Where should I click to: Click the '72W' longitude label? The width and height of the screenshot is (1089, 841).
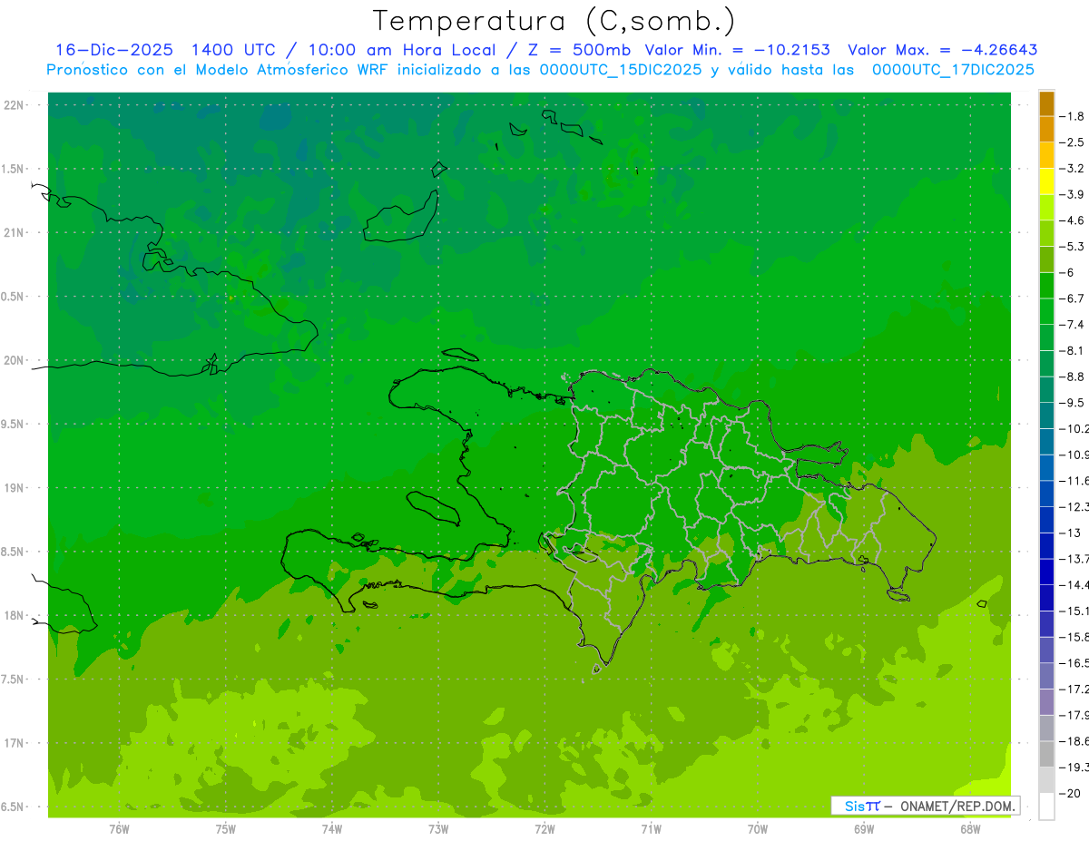pyautogui.click(x=545, y=829)
